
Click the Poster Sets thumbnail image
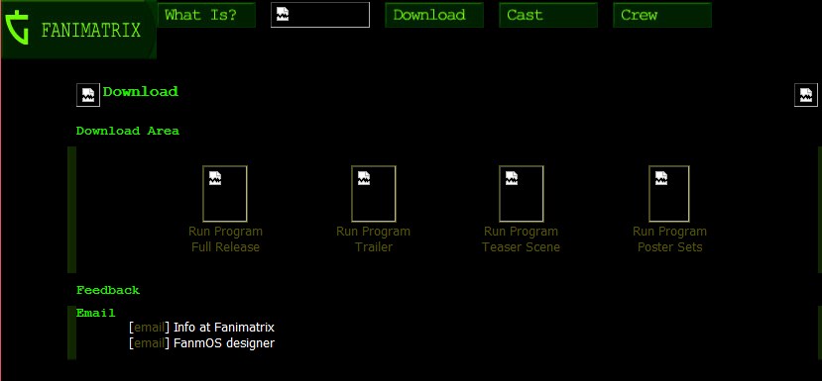[x=669, y=194]
